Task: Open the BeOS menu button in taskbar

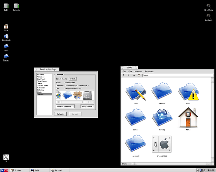Action: click(x=4, y=170)
